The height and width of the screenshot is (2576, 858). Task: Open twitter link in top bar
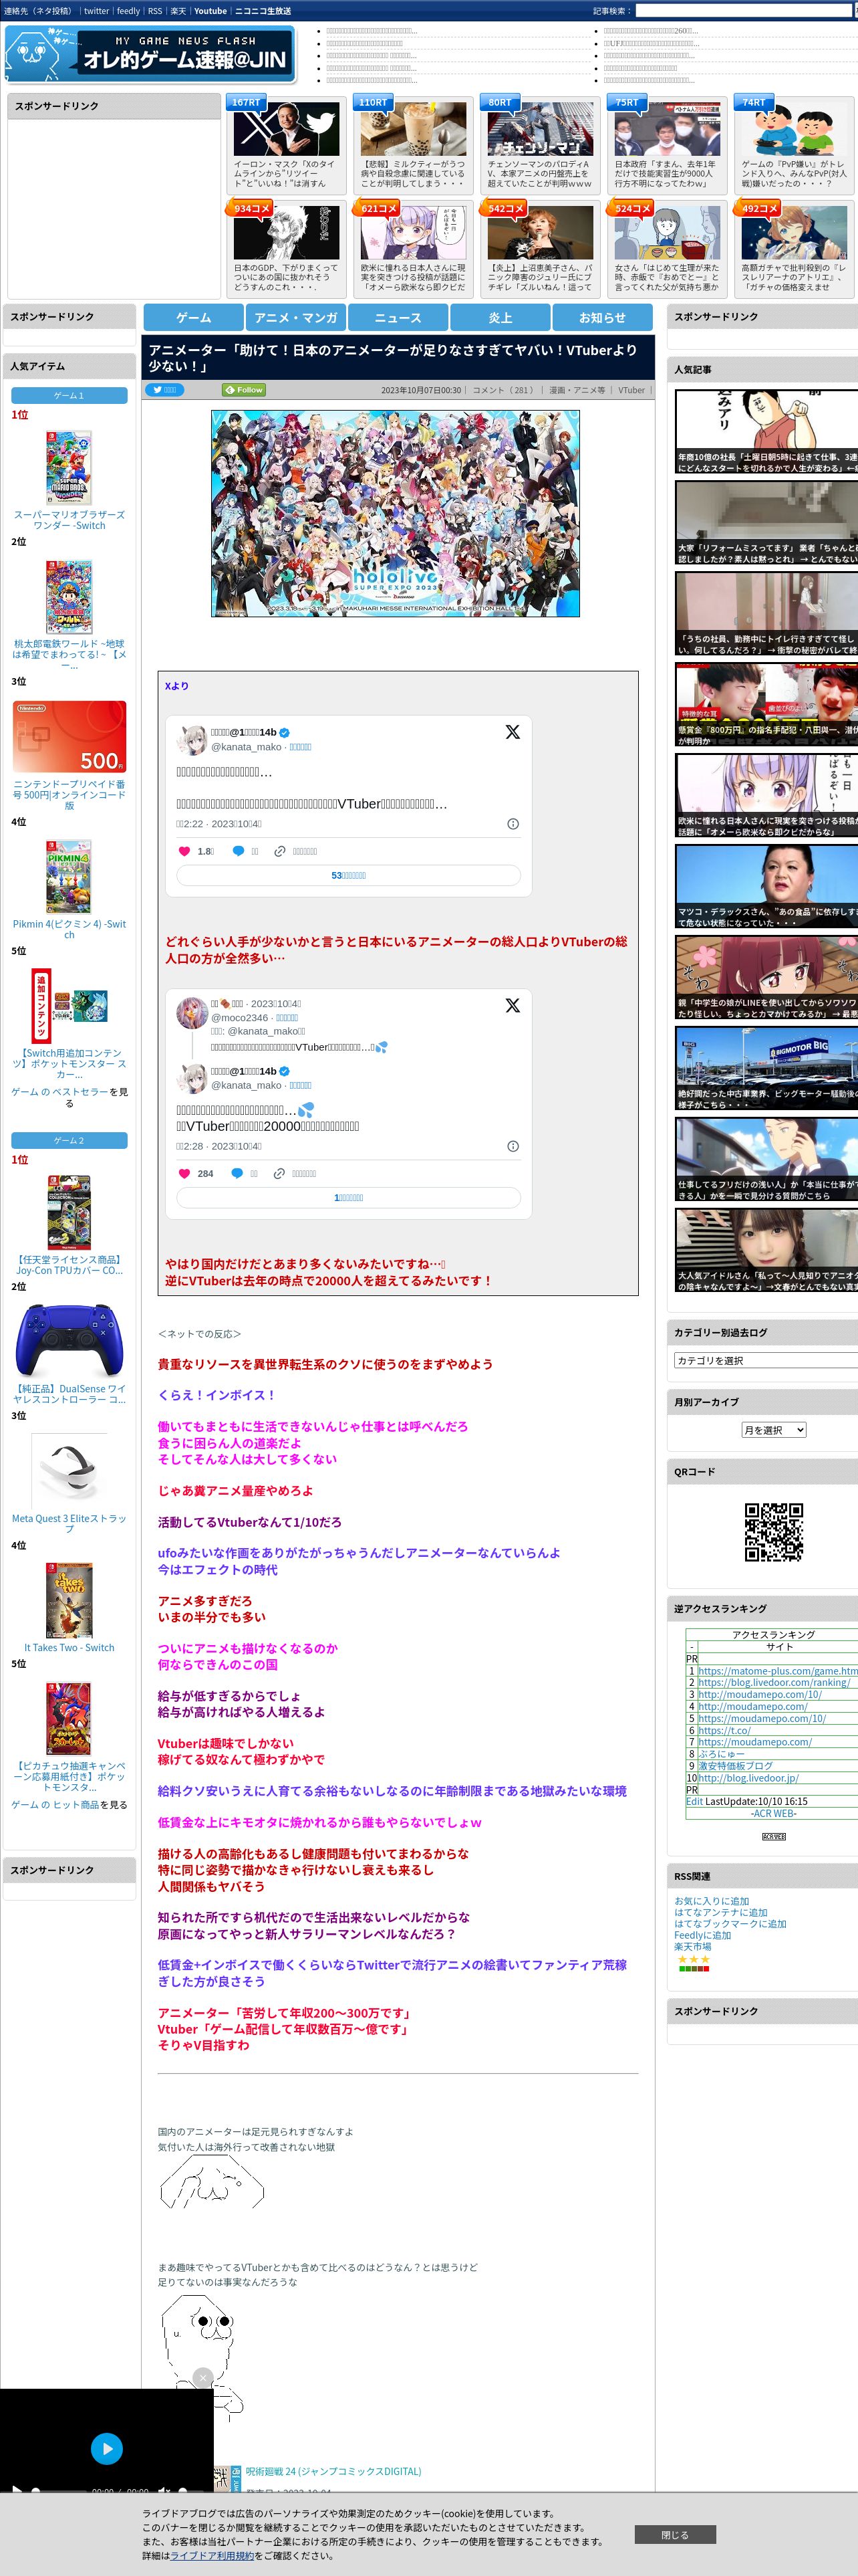pos(97,11)
